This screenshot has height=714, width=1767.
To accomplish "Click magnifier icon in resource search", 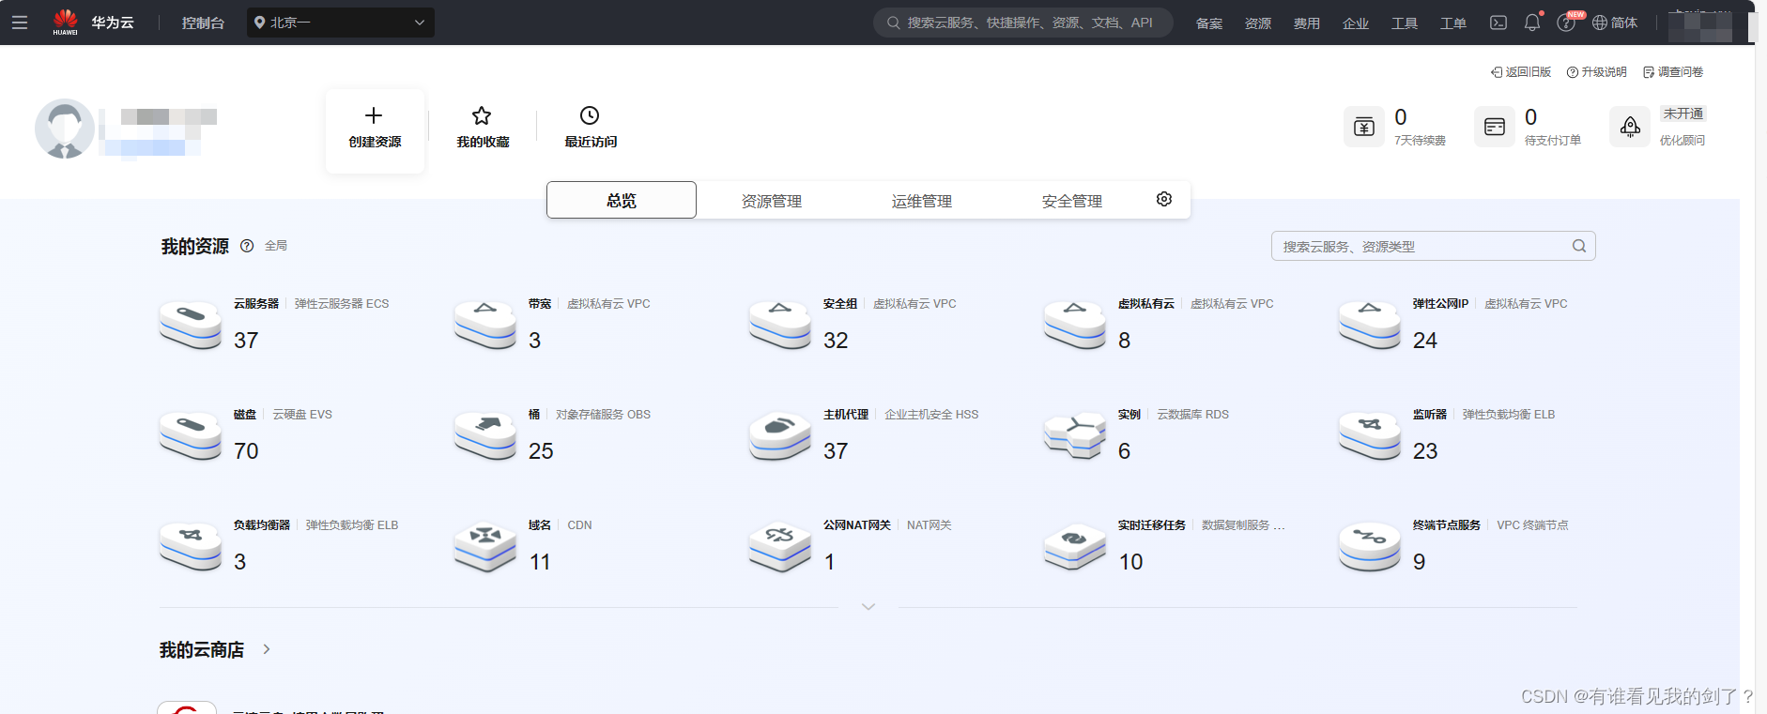I will 1579,246.
